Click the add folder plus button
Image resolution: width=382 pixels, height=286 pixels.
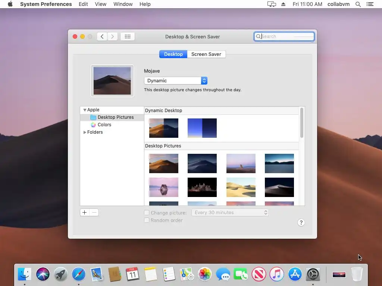pyautogui.click(x=85, y=213)
